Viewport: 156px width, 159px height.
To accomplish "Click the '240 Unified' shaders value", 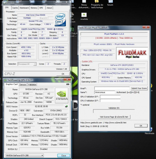I will coord(29,119).
